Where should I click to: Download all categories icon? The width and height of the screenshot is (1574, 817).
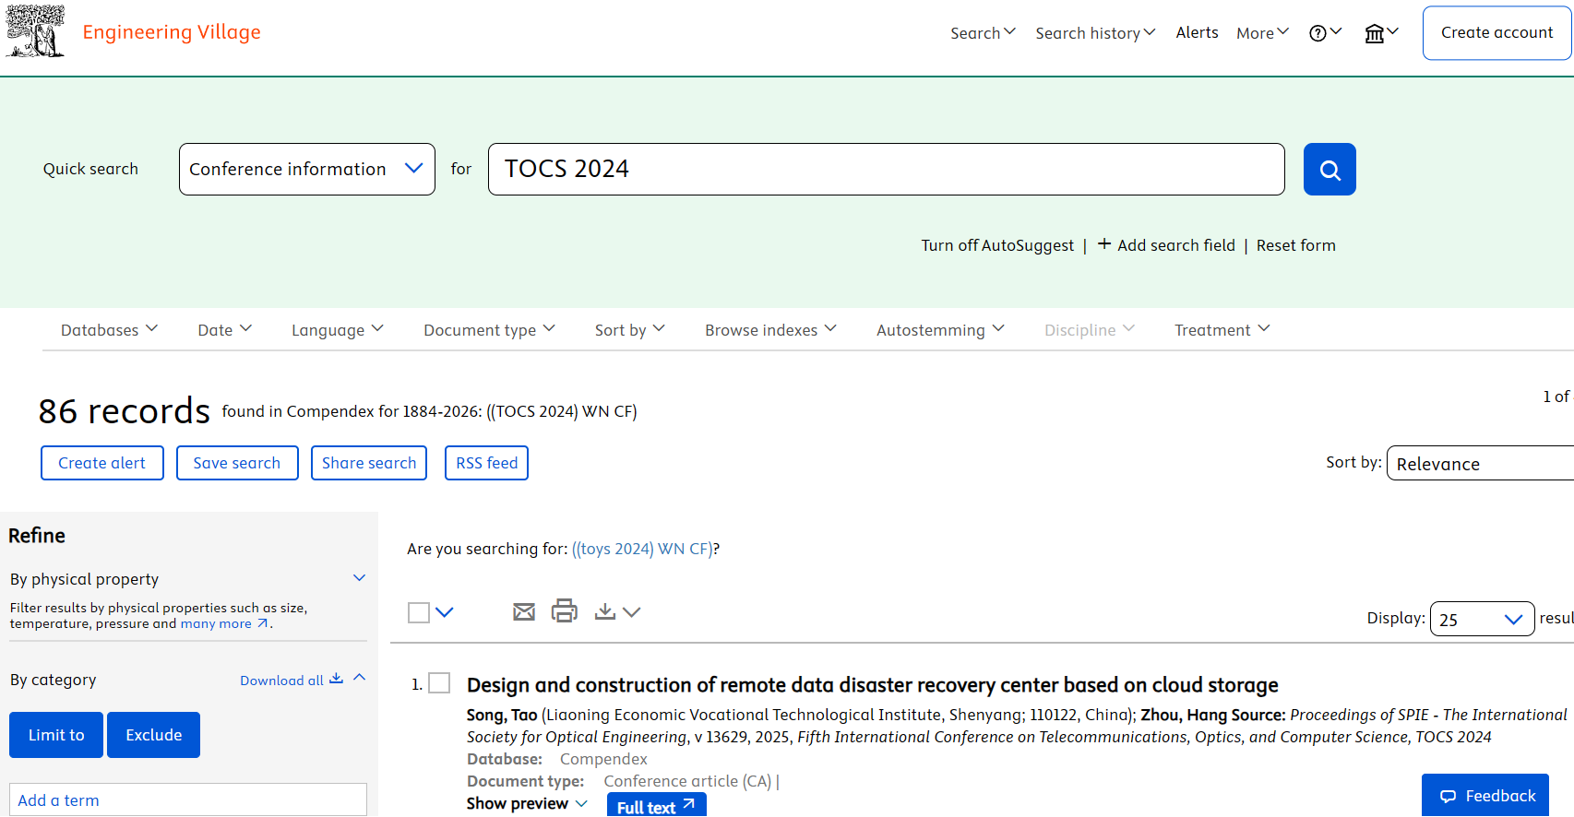(x=336, y=679)
